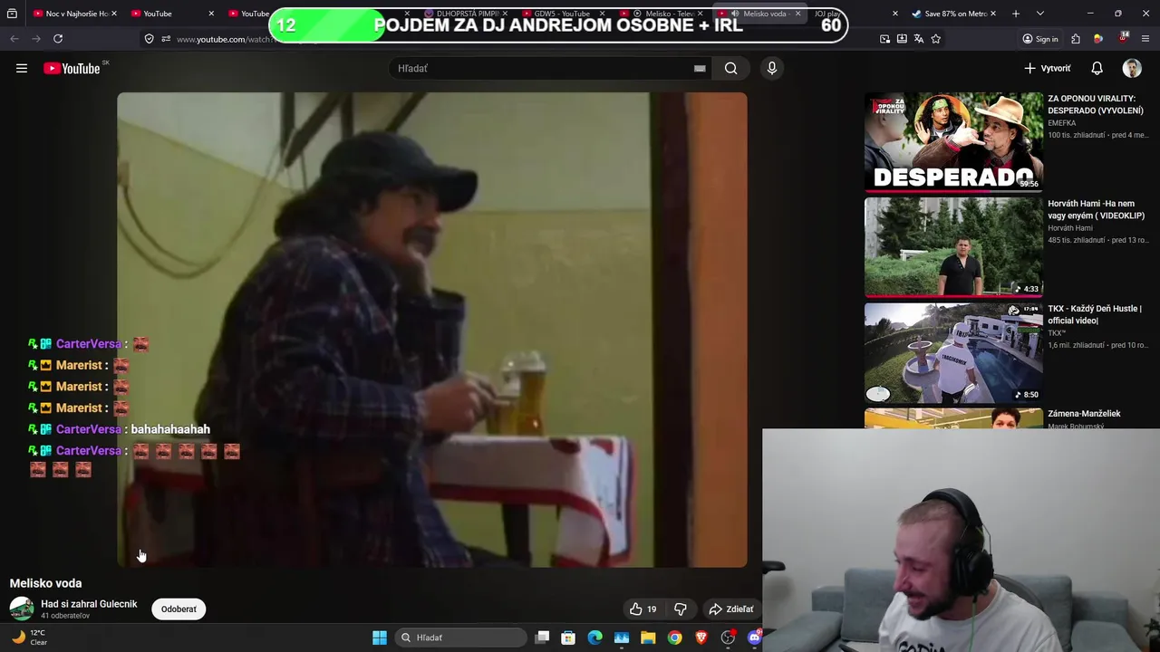
Task: Open the Windows Start menu
Action: point(380,638)
